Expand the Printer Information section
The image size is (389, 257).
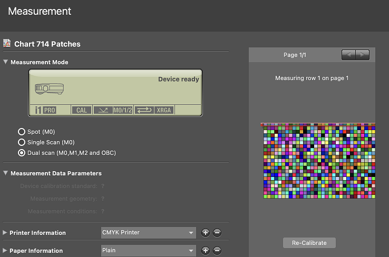[x=6, y=233]
